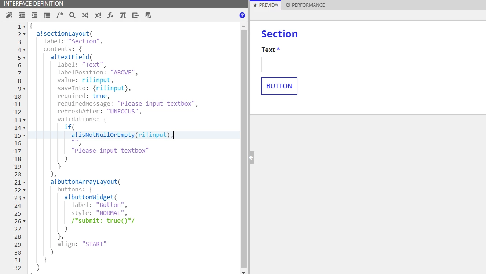Collapse a!isNotNullOrEmpty fold at line 15
This screenshot has width=486, height=274.
25,135
